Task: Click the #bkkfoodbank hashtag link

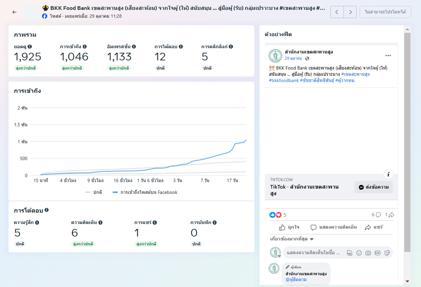Action: pyautogui.click(x=283, y=81)
